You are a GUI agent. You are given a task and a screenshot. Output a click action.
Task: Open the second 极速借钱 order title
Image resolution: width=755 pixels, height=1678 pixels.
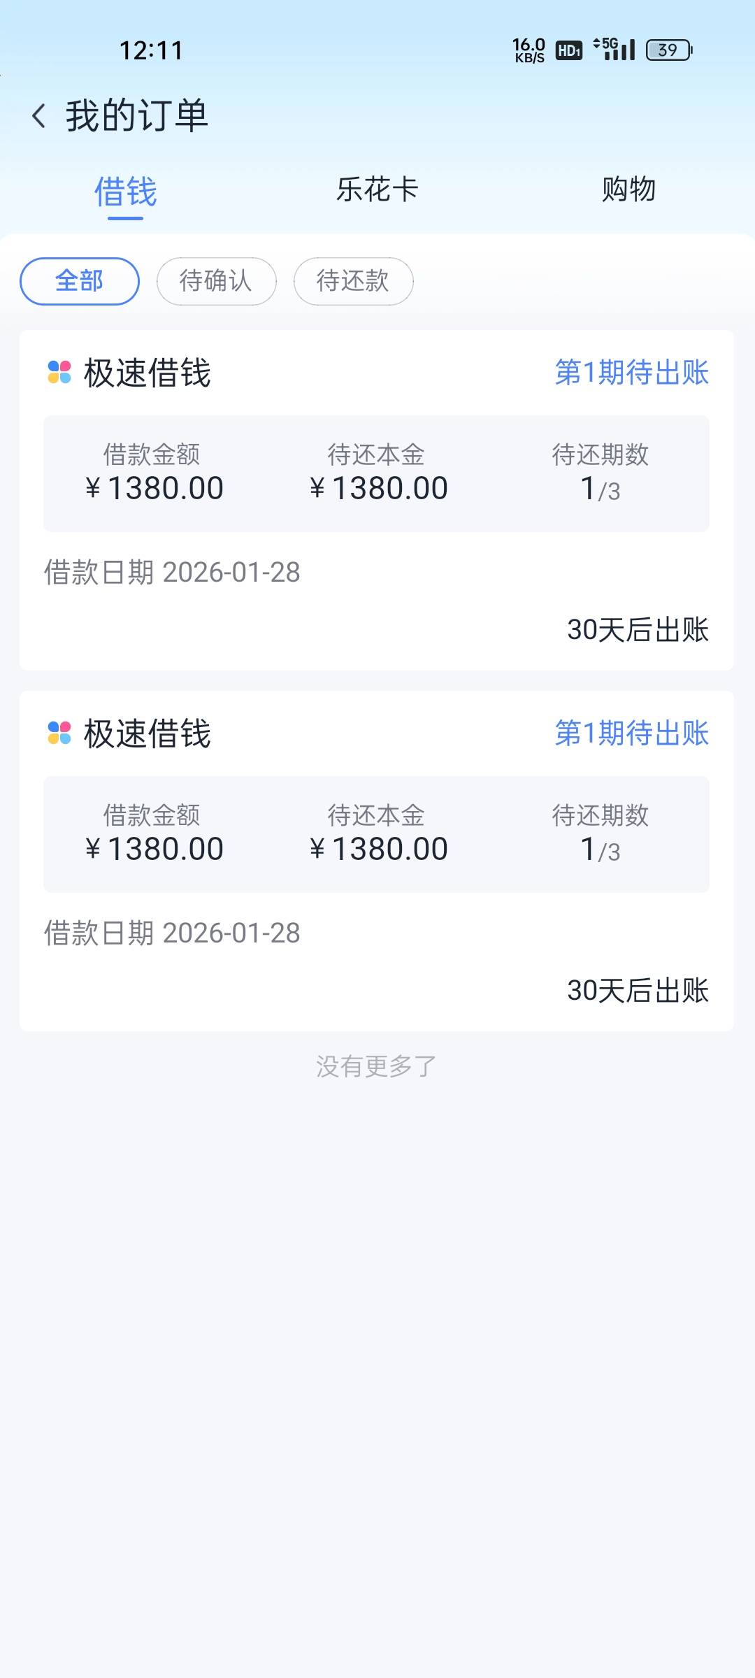coord(147,733)
